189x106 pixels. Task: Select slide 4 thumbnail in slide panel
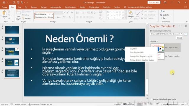tap(12, 62)
